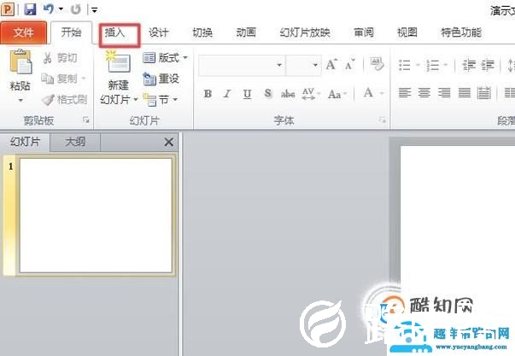Expand the 粘贴 (Paste) options arrow
This screenshot has width=515, height=356.
[20, 100]
